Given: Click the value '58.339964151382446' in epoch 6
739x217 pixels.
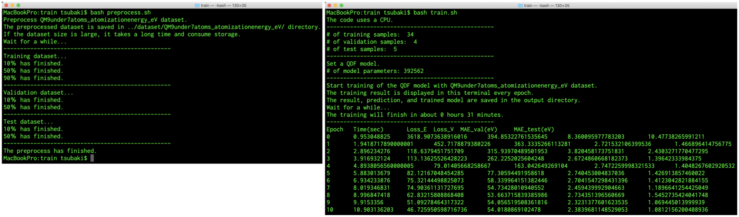Looking at the screenshot, I should 517,181.
